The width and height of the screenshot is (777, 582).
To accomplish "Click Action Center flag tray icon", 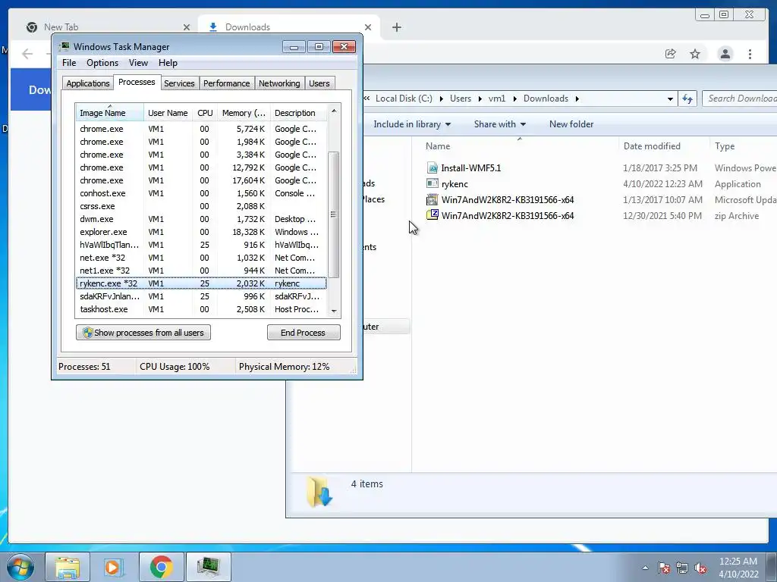I will [x=663, y=568].
